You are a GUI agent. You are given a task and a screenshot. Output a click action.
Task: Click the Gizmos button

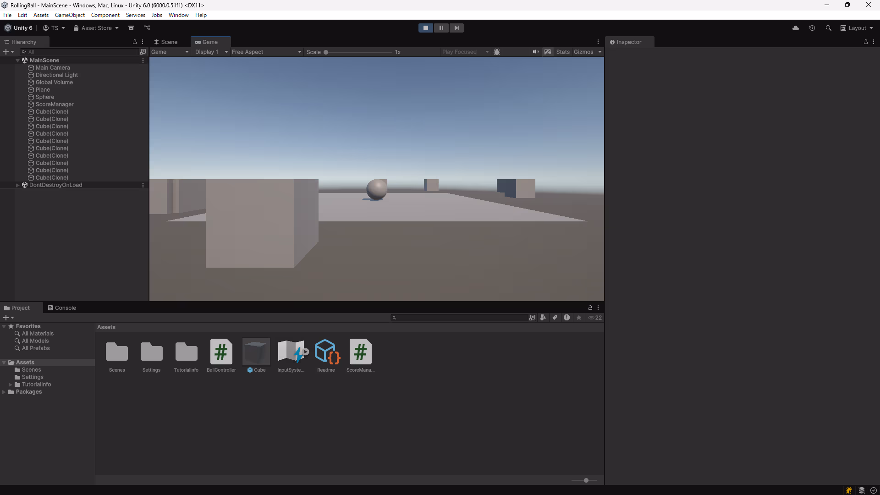pyautogui.click(x=583, y=52)
